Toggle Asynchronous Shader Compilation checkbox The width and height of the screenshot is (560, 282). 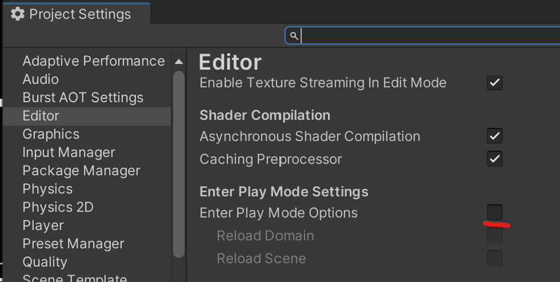pyautogui.click(x=495, y=136)
